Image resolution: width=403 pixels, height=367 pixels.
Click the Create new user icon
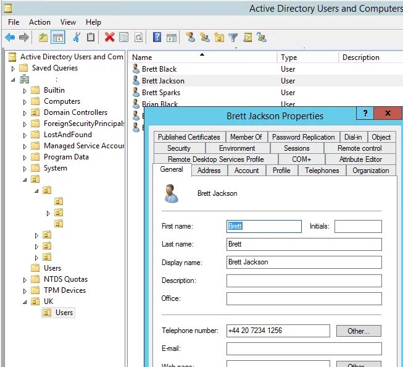pos(191,38)
